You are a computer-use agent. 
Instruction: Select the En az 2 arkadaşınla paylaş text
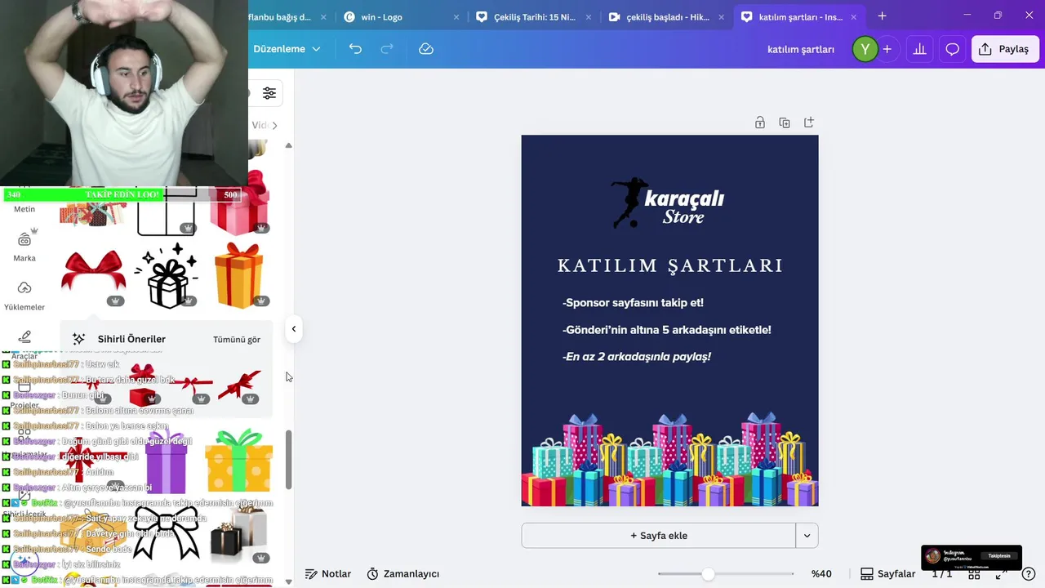coord(637,357)
